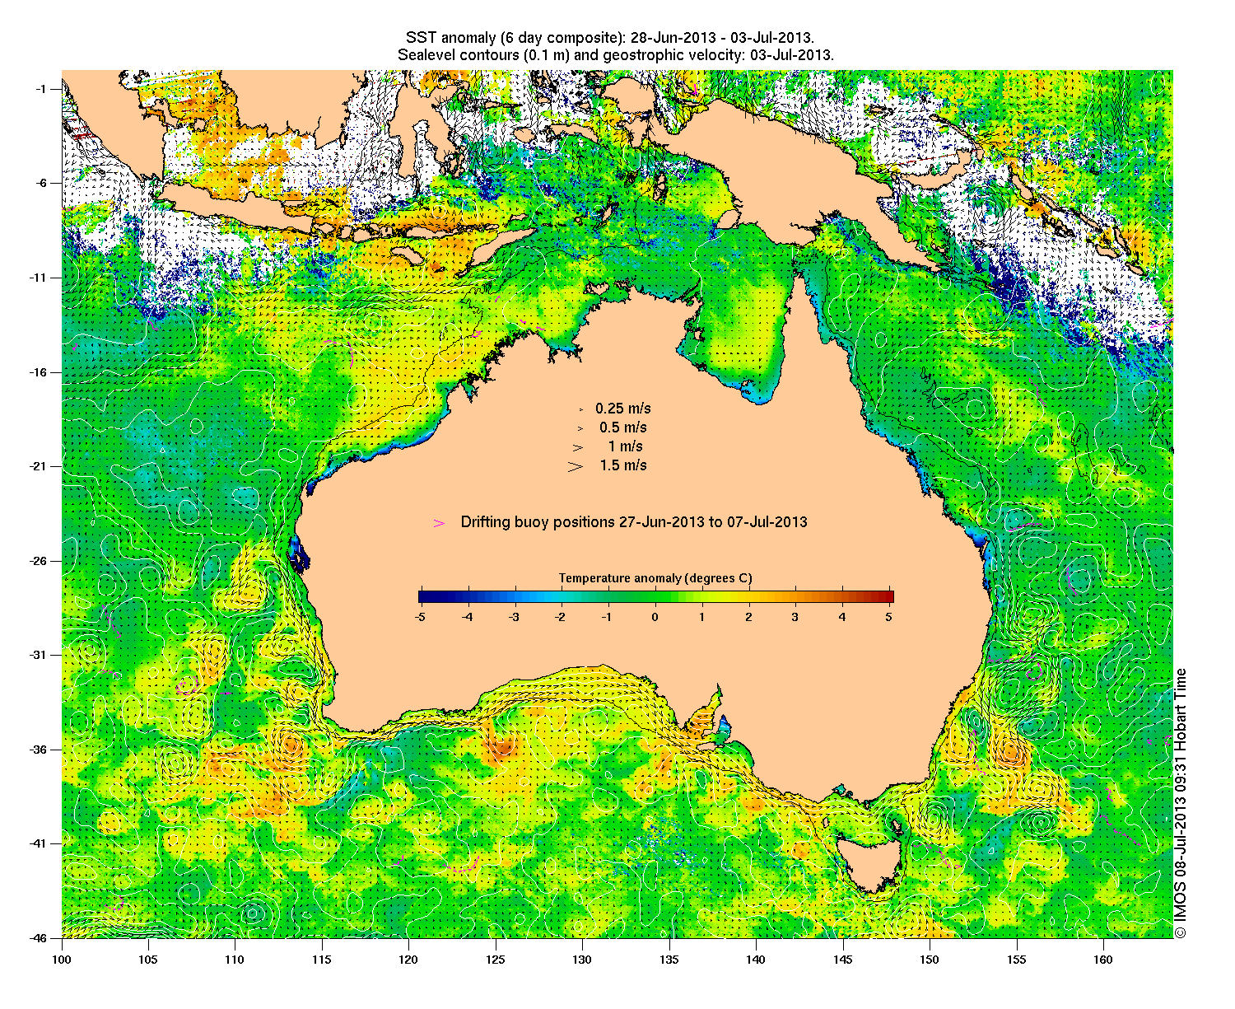Click the colorbar tick label 3
Screen dimensions: 1235x1009
(x=795, y=616)
